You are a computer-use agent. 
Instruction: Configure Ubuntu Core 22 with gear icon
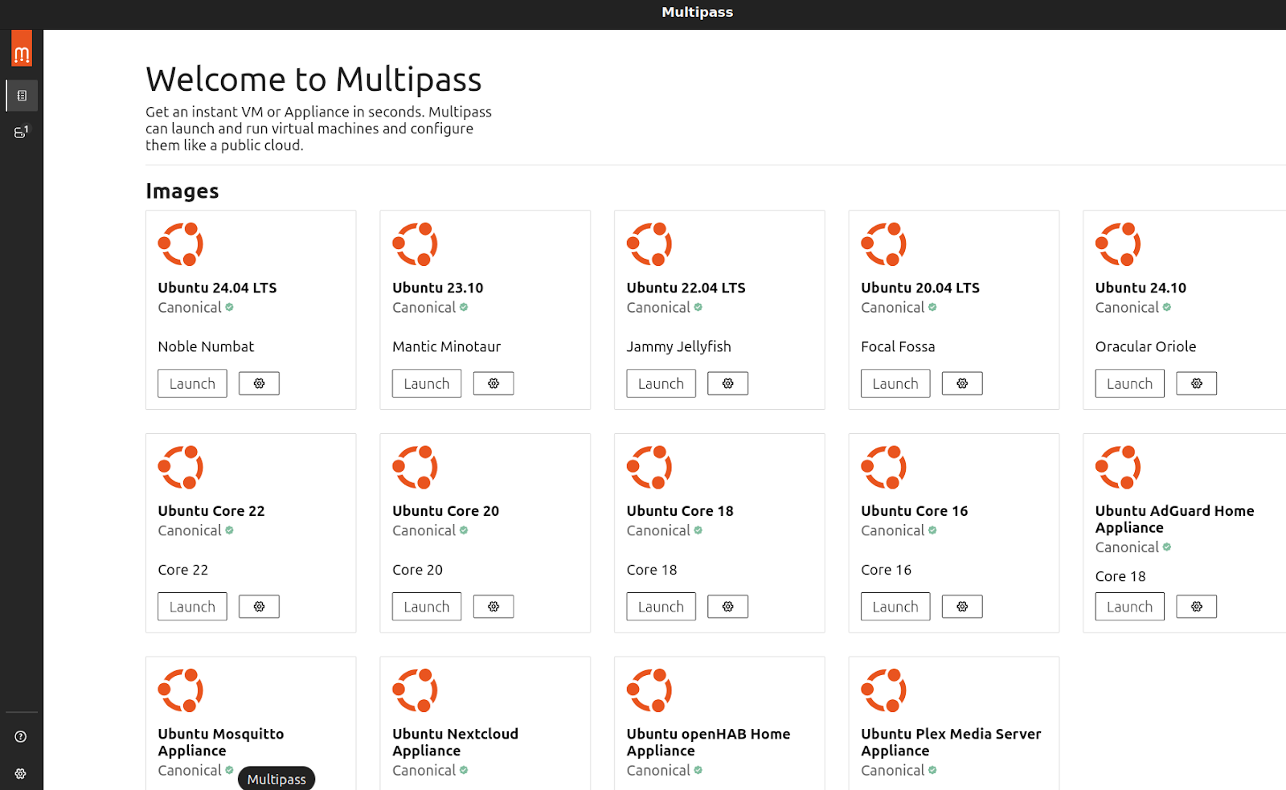point(259,607)
